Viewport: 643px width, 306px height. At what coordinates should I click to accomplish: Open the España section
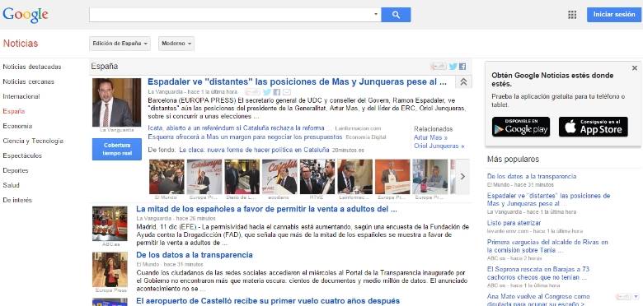tap(14, 111)
